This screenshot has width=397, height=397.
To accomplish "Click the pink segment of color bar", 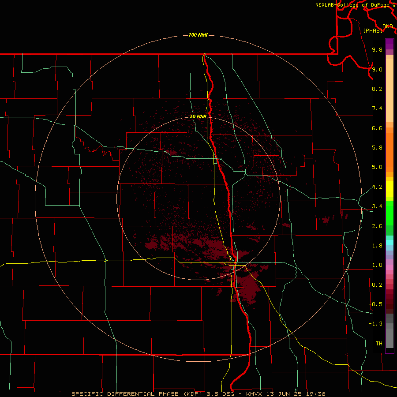I will point(390,267).
